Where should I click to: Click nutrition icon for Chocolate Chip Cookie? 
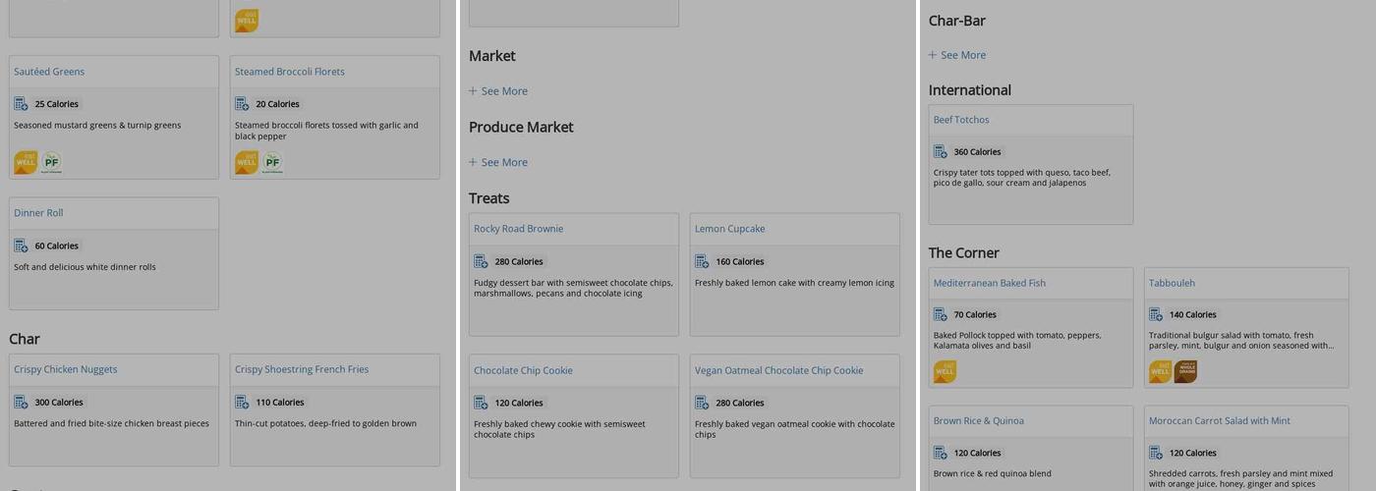(x=481, y=403)
